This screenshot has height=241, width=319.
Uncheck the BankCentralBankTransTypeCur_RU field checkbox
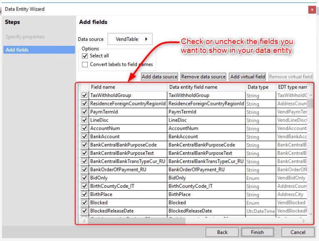84,161
